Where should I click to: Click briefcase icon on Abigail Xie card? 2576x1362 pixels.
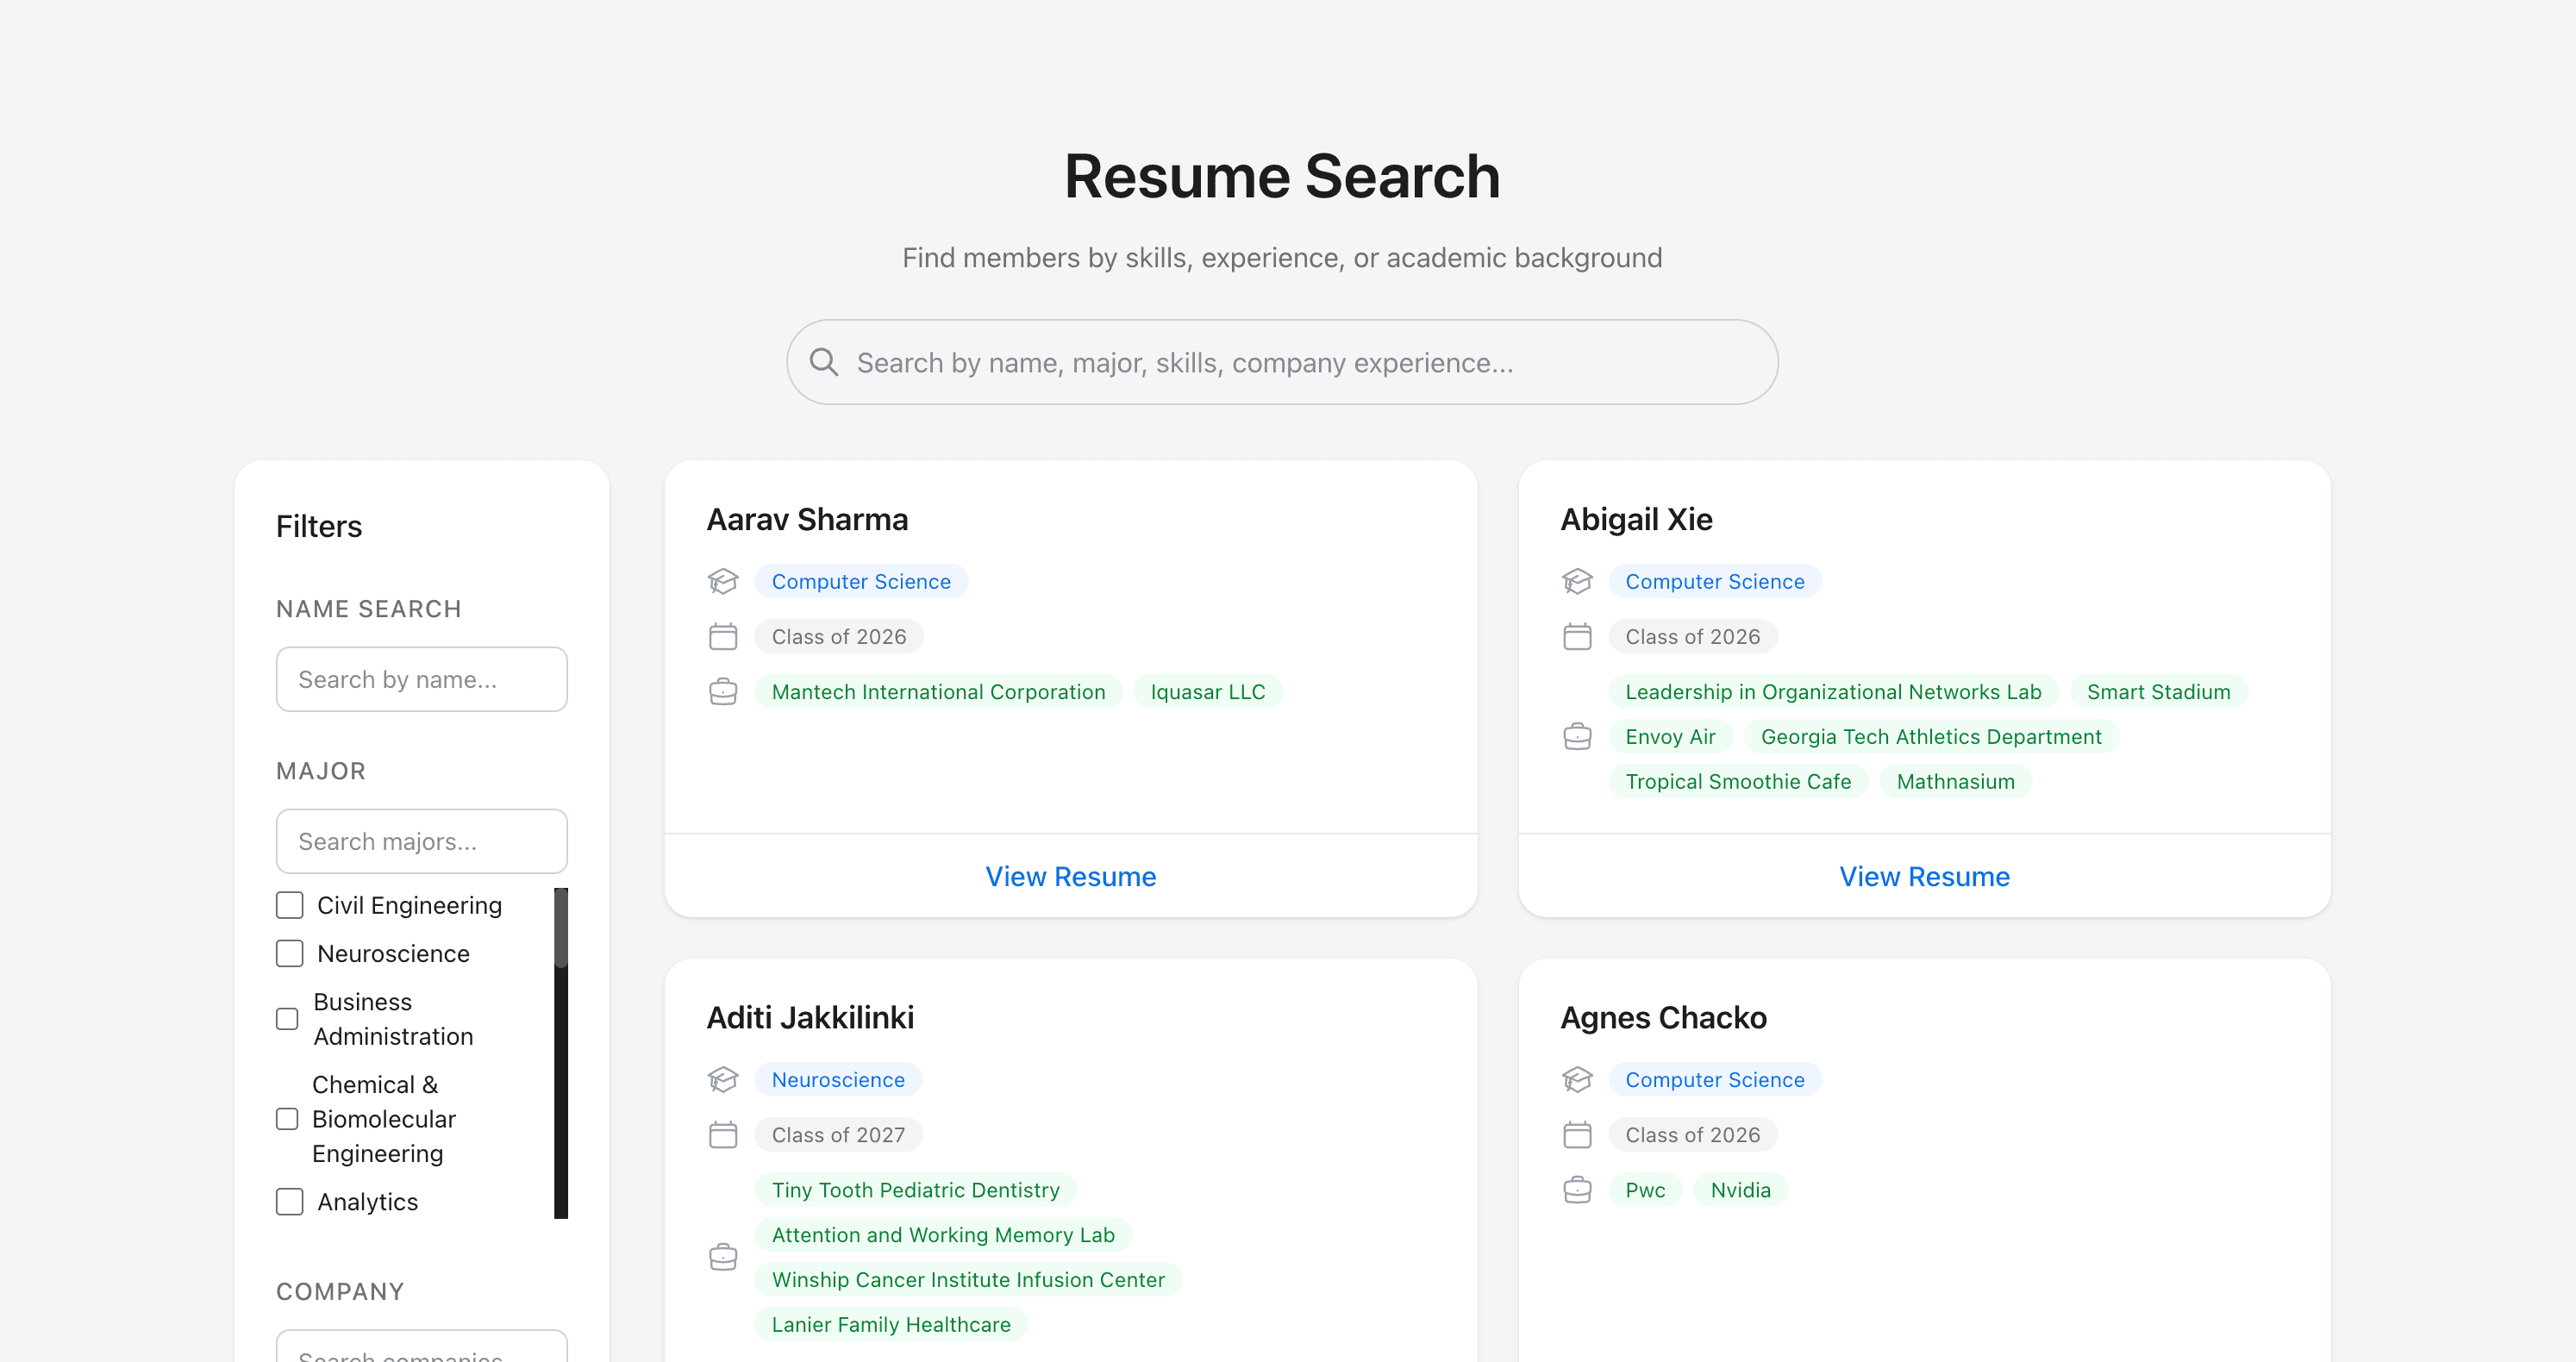[x=1577, y=737]
